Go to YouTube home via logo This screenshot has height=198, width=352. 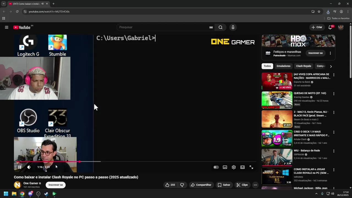pyautogui.click(x=22, y=27)
